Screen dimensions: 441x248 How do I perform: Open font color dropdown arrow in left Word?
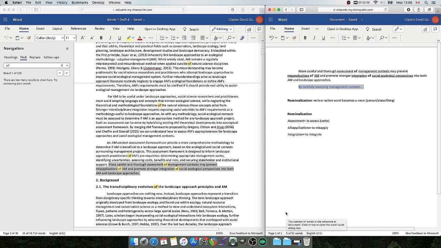coord(144,38)
